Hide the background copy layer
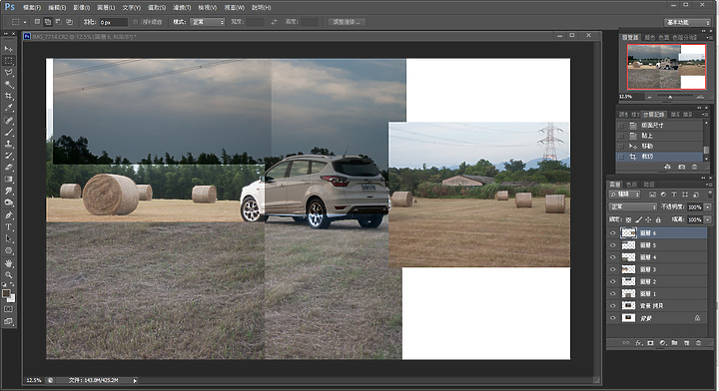Viewport: 719px width, 391px height. [x=613, y=305]
